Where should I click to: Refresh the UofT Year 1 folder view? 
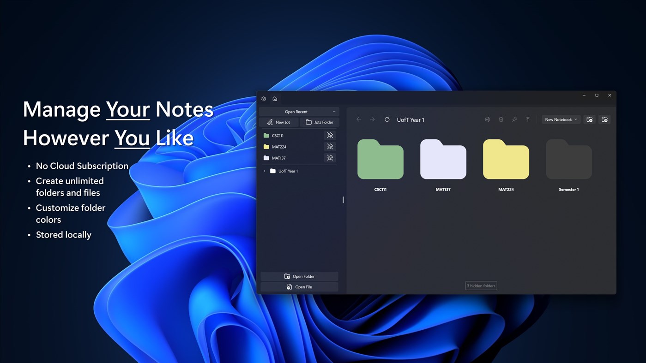pos(387,119)
